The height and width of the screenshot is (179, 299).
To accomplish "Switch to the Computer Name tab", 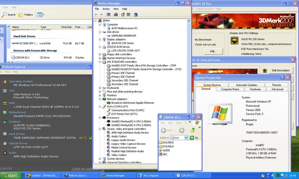I will click(x=230, y=89).
